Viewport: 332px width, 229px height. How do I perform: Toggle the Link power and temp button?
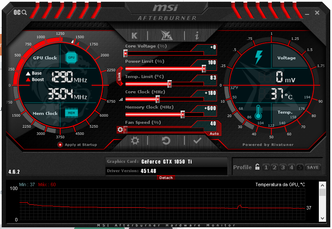[x=120, y=76]
